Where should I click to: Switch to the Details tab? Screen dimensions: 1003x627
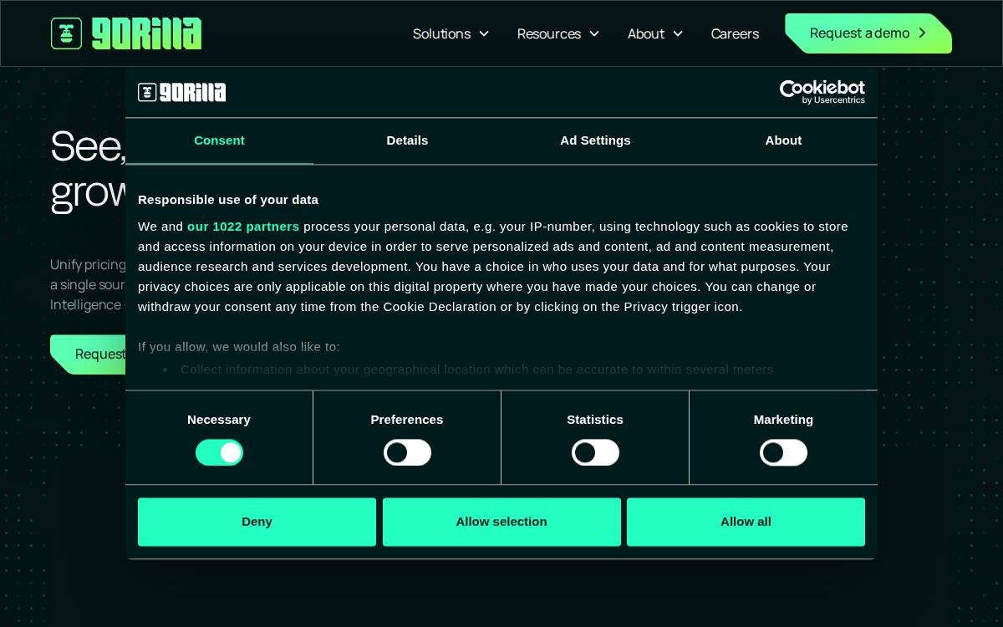click(x=407, y=140)
